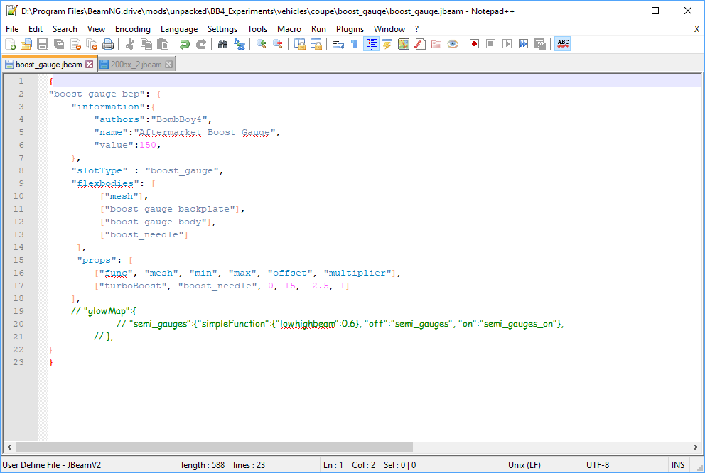Zoom in with the magnifier plus icon
Image resolution: width=705 pixels, height=473 pixels.
point(261,44)
